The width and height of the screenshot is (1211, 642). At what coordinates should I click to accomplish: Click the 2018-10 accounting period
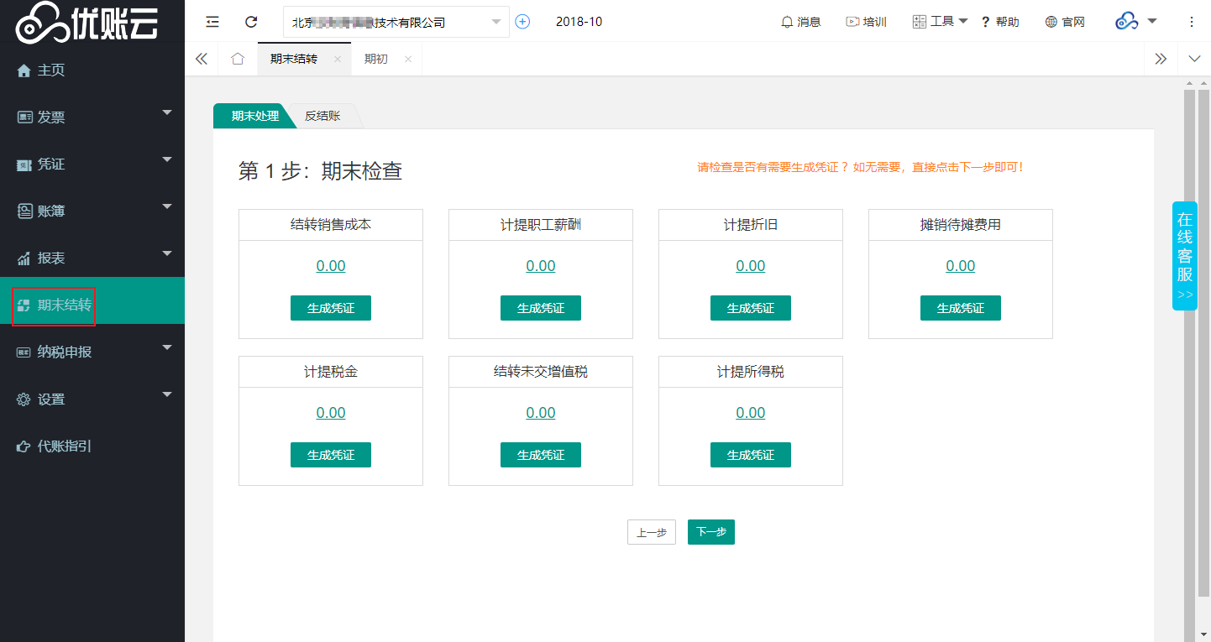tap(579, 22)
